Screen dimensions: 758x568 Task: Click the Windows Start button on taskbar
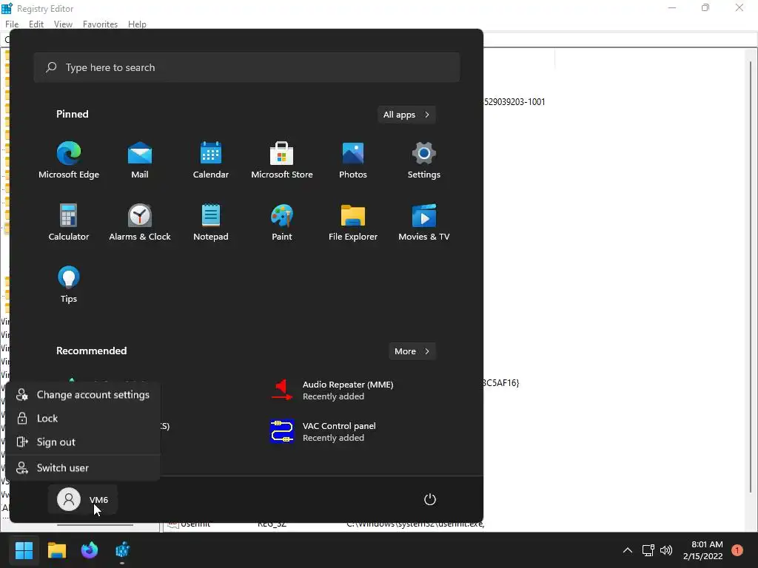point(24,550)
